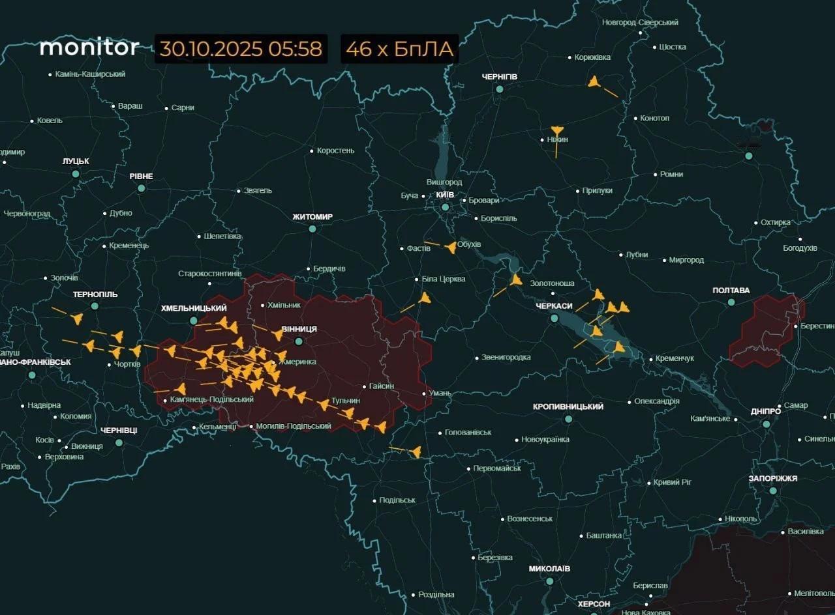Select the Сарни town label
This screenshot has width=835, height=615.
183,107
